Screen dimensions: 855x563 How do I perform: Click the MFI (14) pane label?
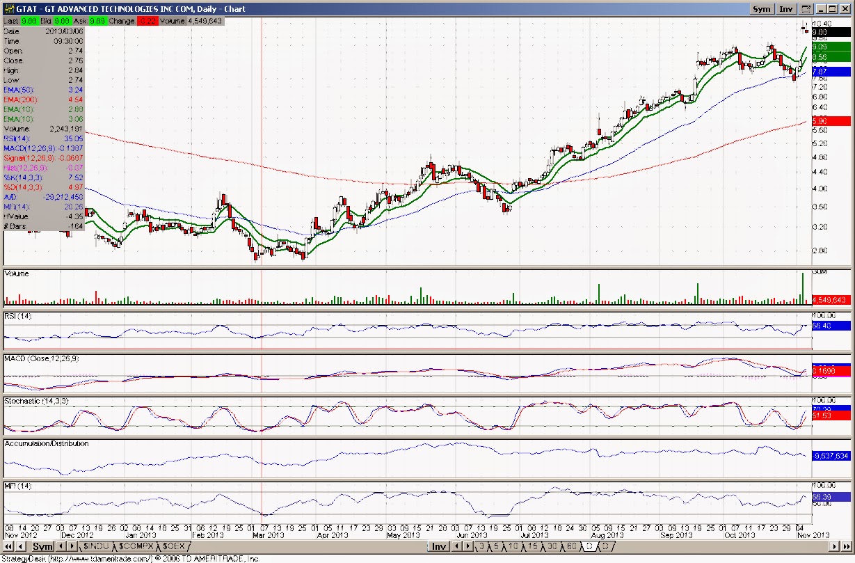click(x=17, y=485)
